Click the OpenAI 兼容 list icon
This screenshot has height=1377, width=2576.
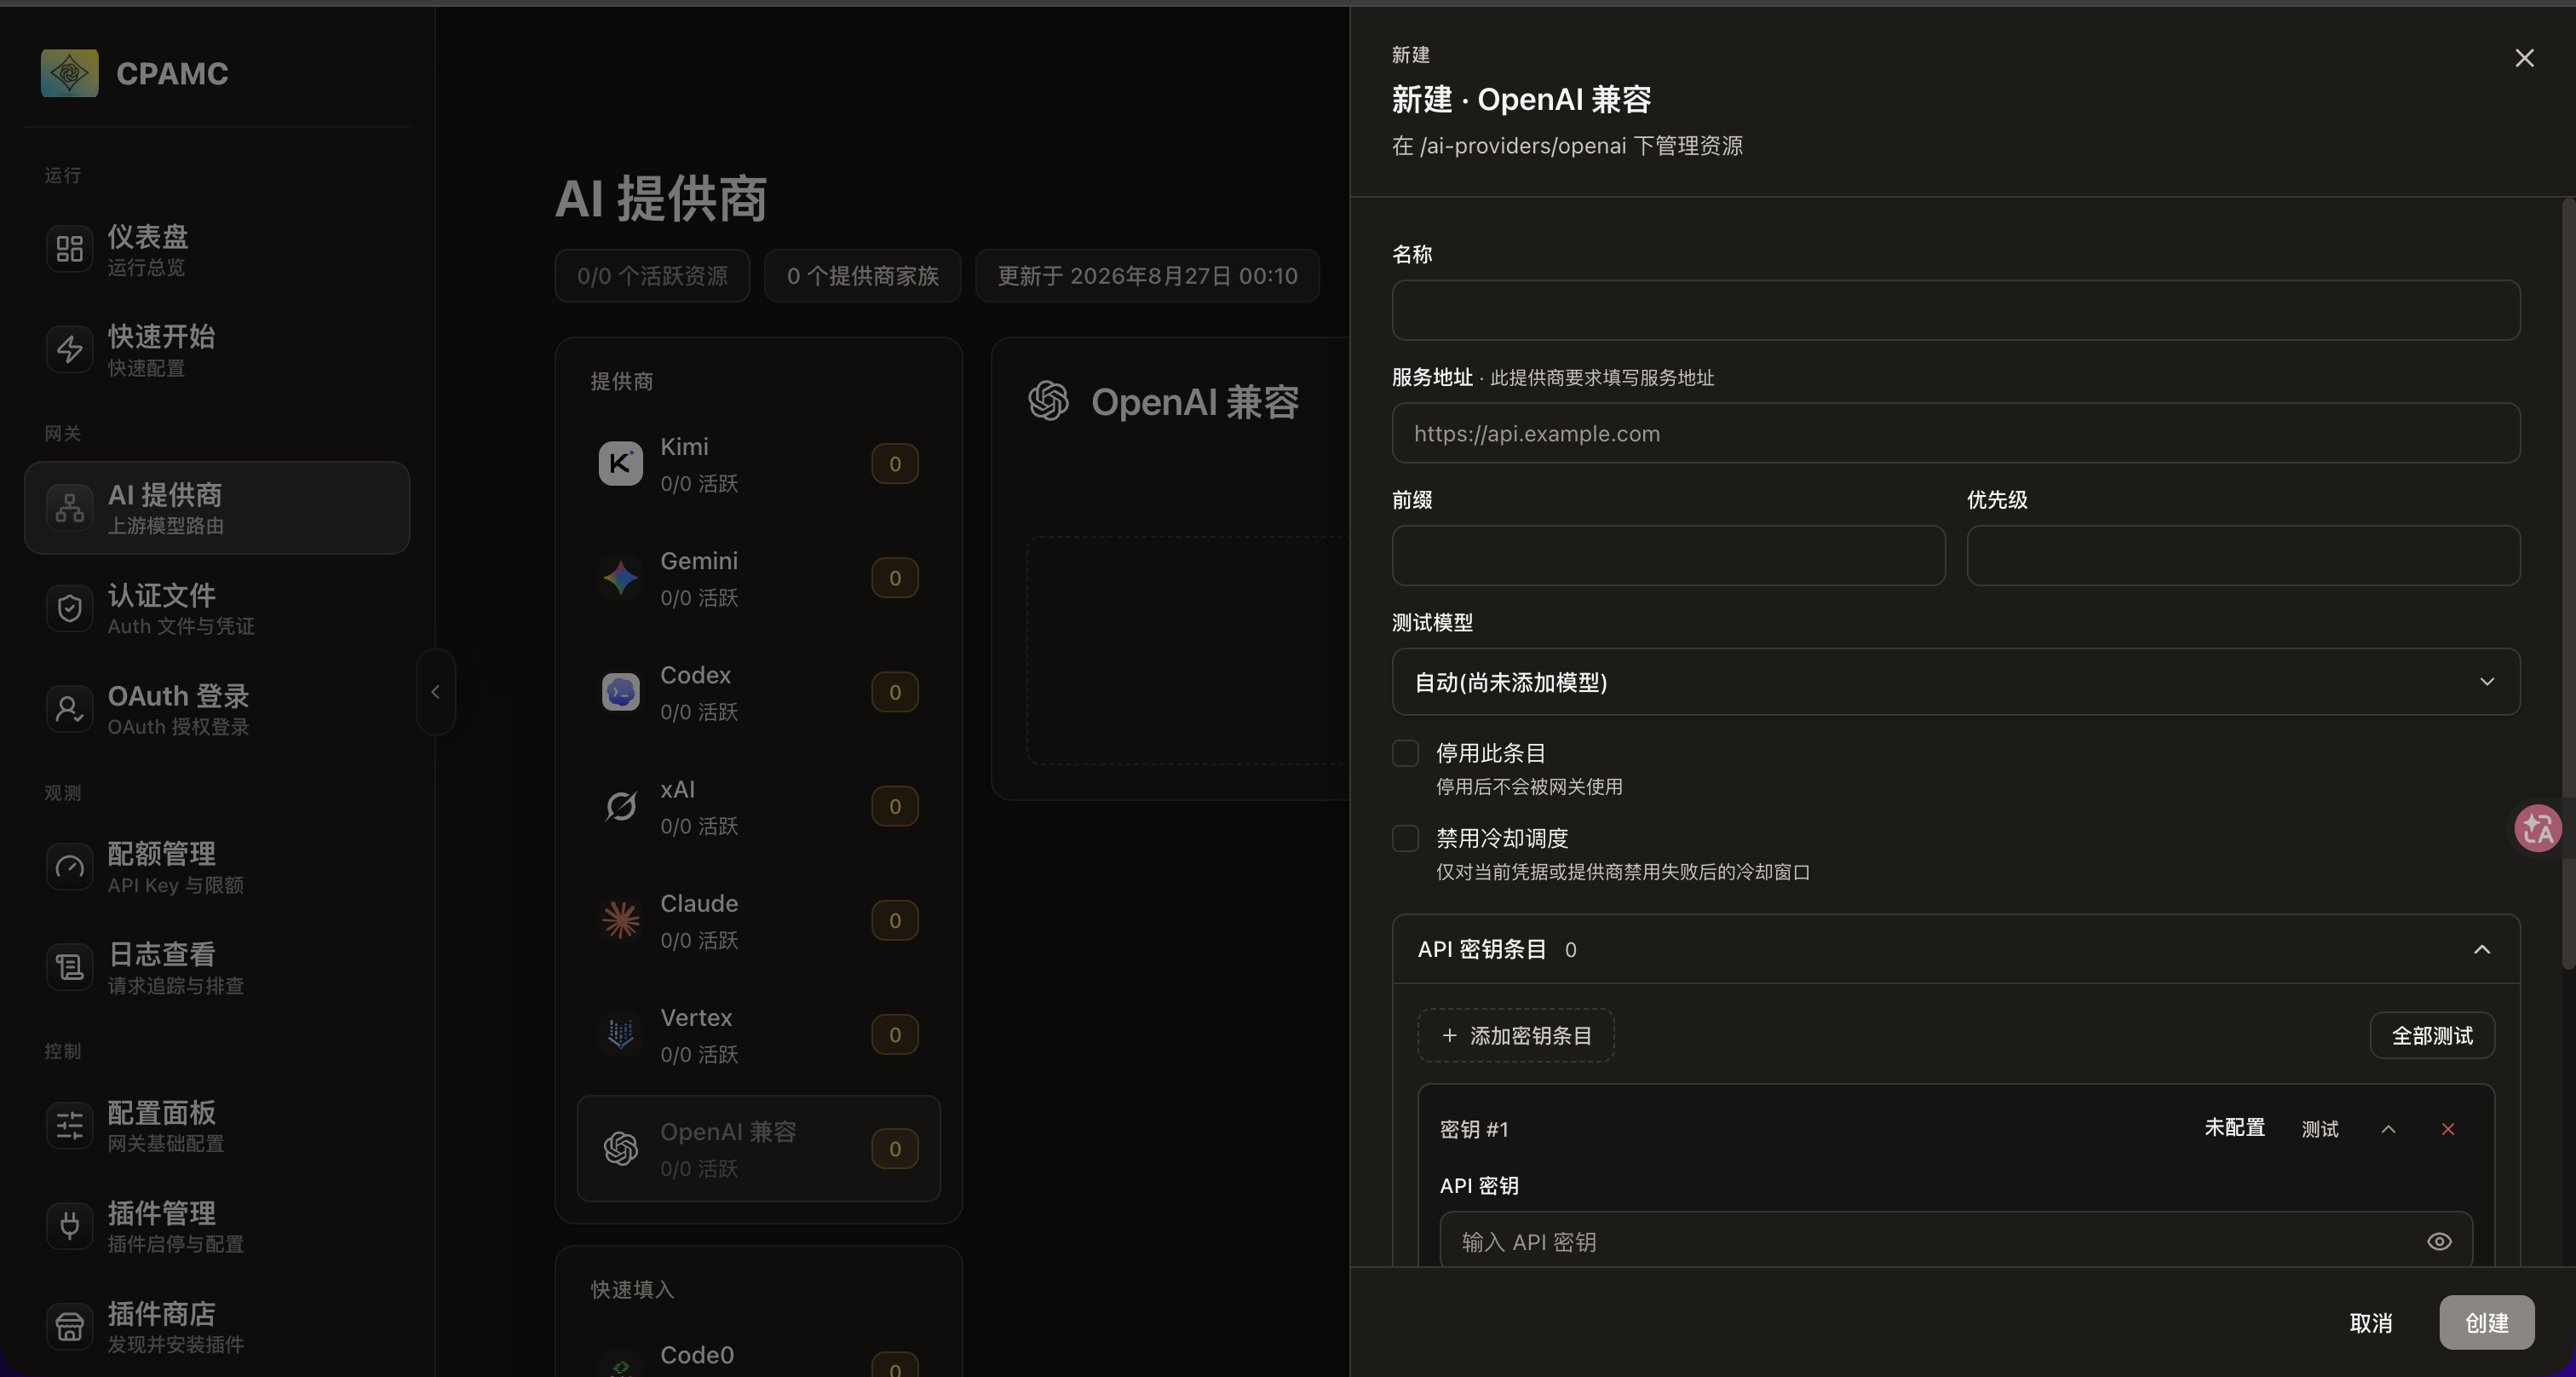(x=620, y=1148)
